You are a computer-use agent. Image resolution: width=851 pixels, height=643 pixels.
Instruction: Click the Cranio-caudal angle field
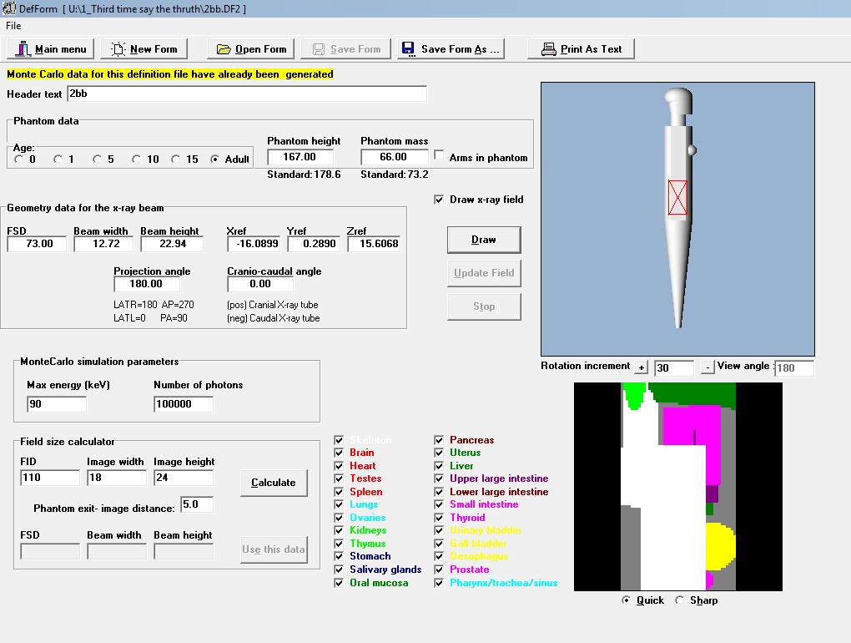[260, 284]
